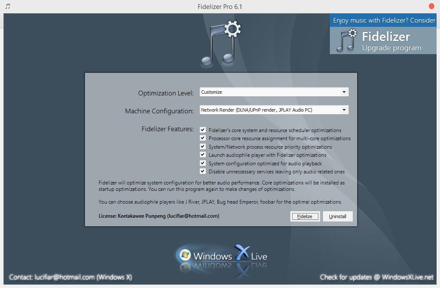Open the Optimization Level dropdown
440x288 pixels.
pos(274,92)
